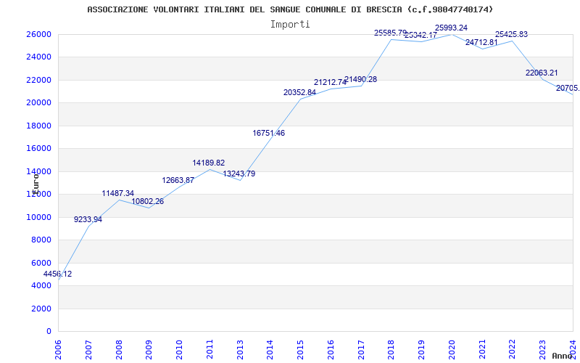Screen dimensions: 580x363
Task: Click the data label 16751.46
Action: coord(269,134)
